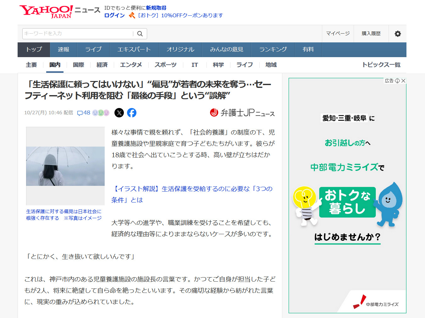Click the Yahoo! JAPAN logo
The height and width of the screenshot is (318, 425).
(x=46, y=12)
